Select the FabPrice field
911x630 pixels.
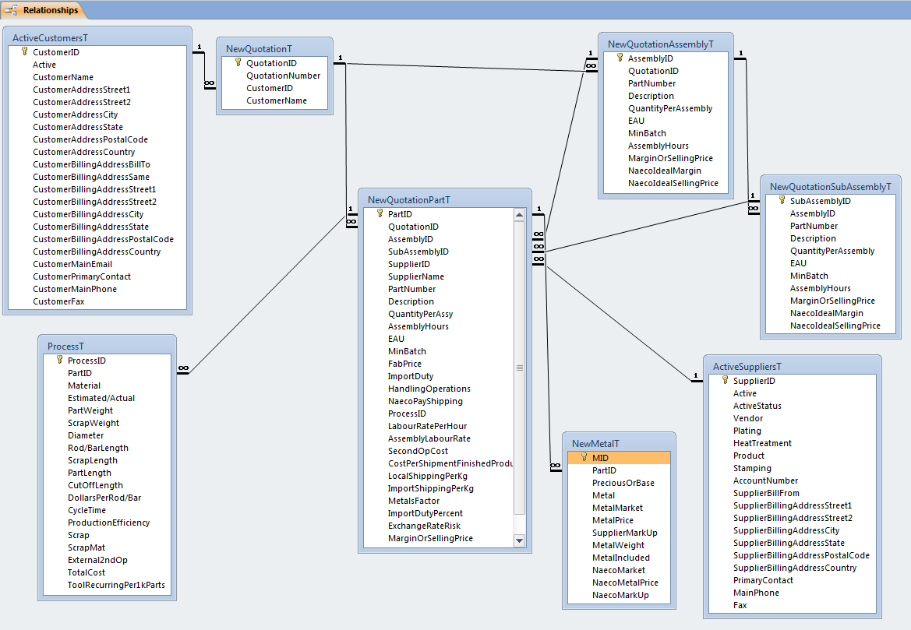[439, 364]
